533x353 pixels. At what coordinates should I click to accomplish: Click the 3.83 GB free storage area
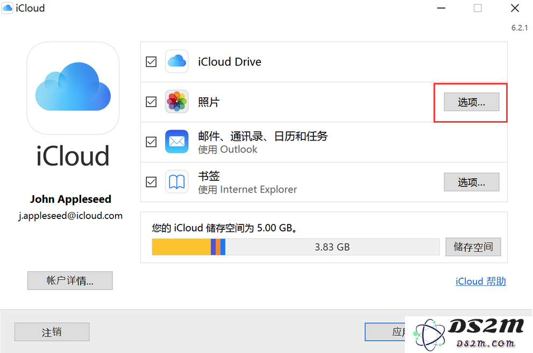[x=332, y=247]
